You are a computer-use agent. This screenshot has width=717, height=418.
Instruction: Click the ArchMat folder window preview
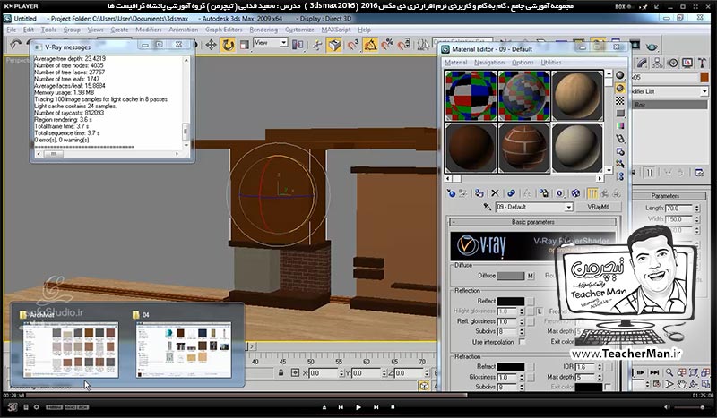(71, 350)
